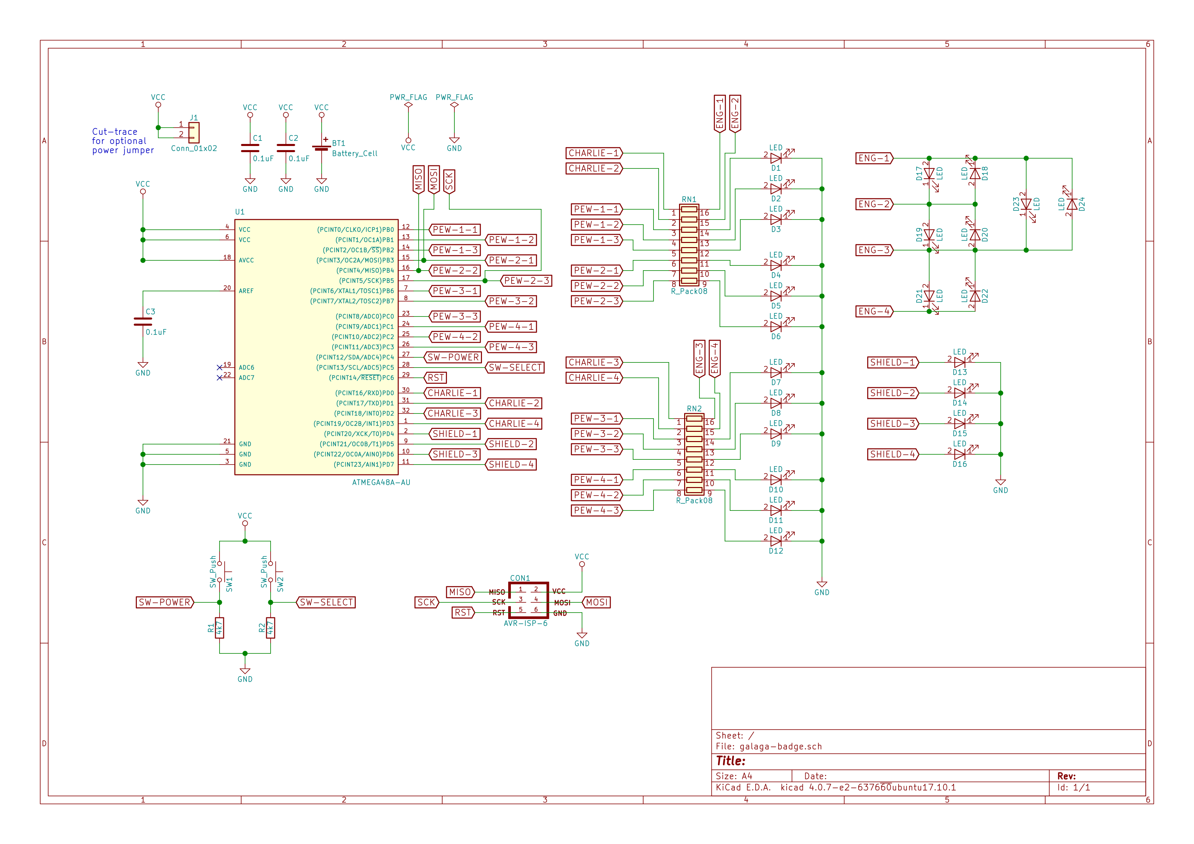The width and height of the screenshot is (1194, 844).
Task: Click the SW-POWER label at U1 pin 27
Action: pos(452,357)
